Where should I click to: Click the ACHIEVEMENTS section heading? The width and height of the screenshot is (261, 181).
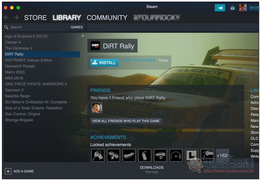pyautogui.click(x=108, y=137)
